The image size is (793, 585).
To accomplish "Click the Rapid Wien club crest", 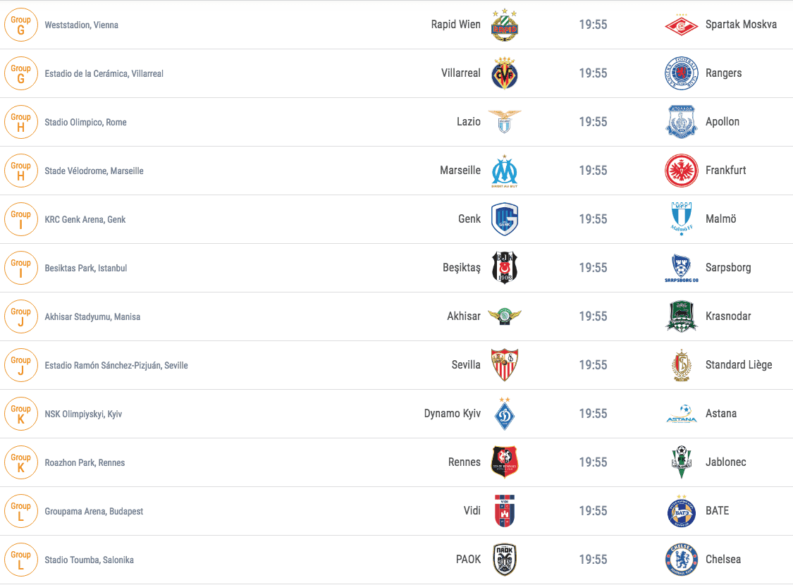I will pos(504,25).
